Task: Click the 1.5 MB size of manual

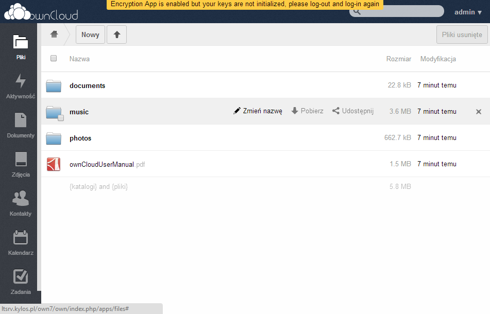Action: click(x=400, y=164)
